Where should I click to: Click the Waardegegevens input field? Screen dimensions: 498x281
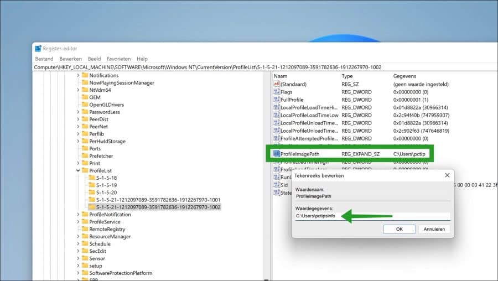coord(373,216)
